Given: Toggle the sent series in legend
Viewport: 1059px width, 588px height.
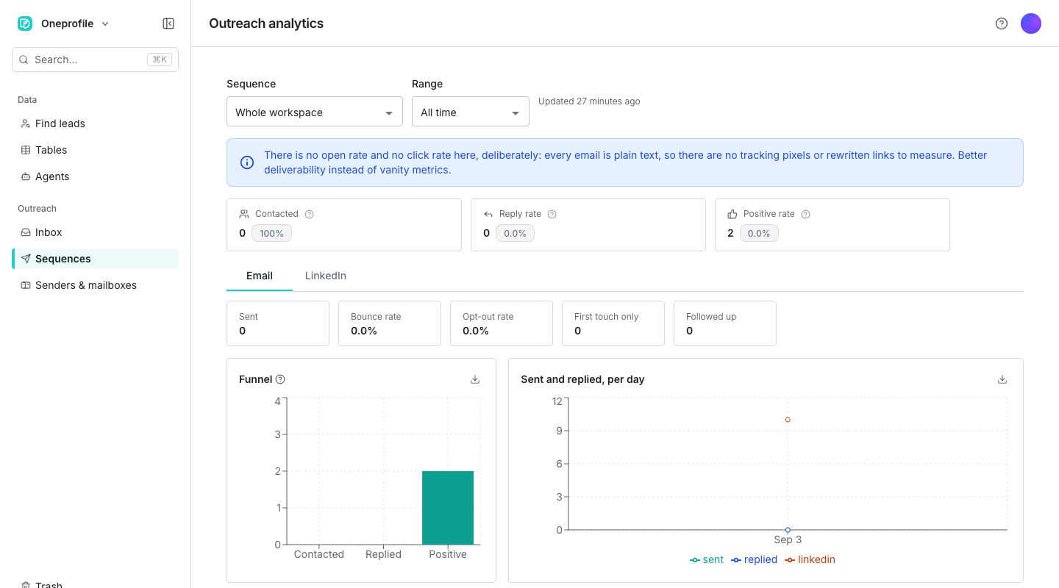Looking at the screenshot, I should click(x=707, y=559).
